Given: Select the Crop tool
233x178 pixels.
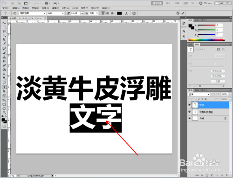Looking at the screenshot, I should (x=4, y=40).
